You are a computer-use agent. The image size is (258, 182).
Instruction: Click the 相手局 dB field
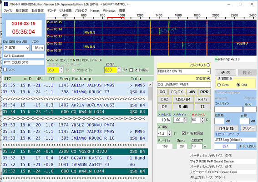tap(219, 121)
